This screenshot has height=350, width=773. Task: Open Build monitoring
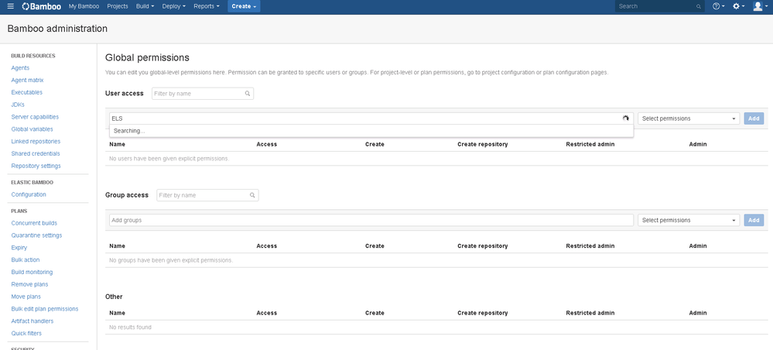tap(32, 272)
